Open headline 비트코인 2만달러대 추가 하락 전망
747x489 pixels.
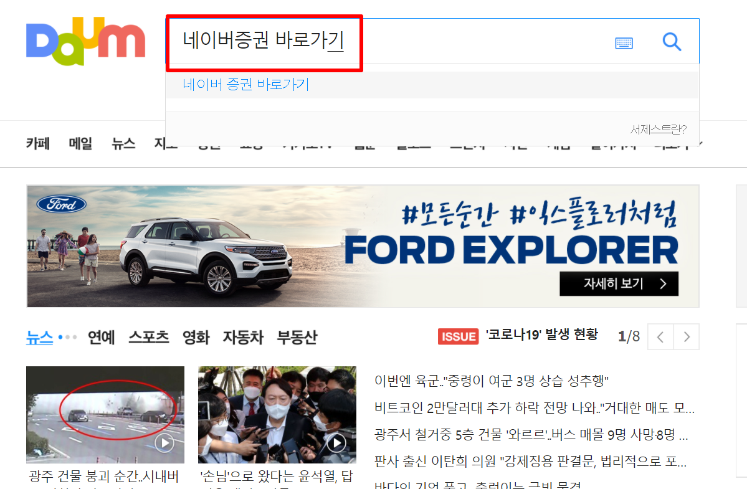(x=535, y=407)
